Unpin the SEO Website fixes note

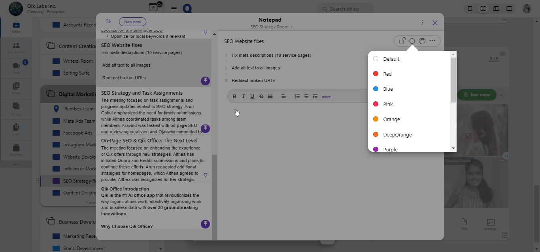point(205,81)
